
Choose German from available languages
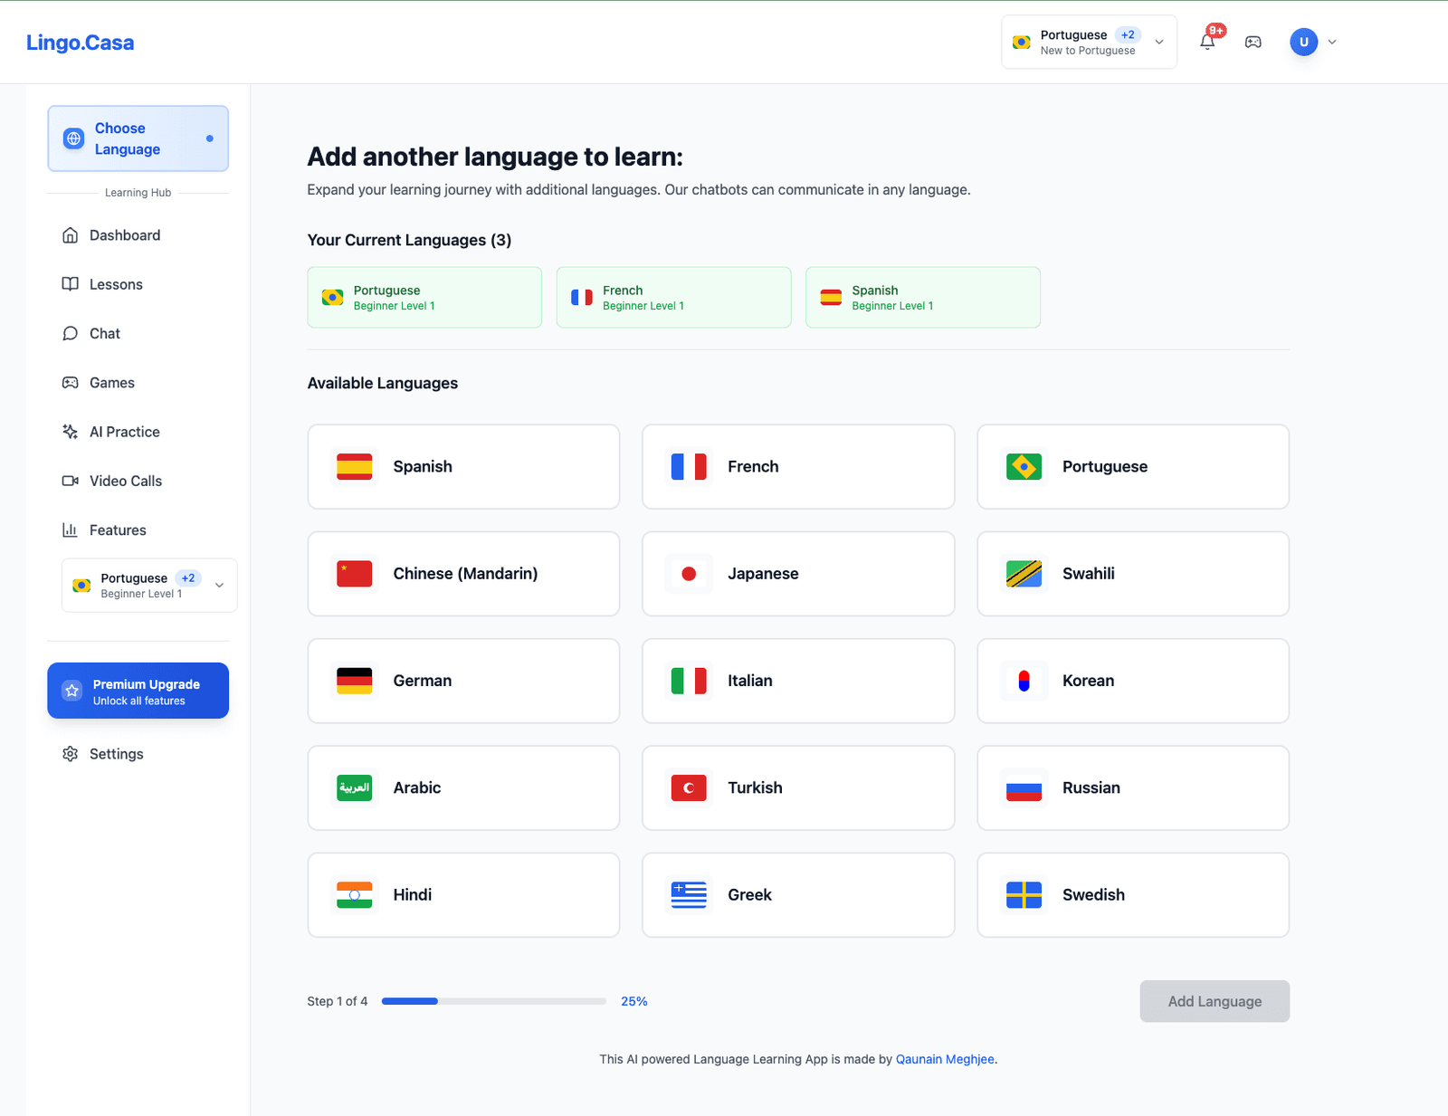pyautogui.click(x=463, y=681)
